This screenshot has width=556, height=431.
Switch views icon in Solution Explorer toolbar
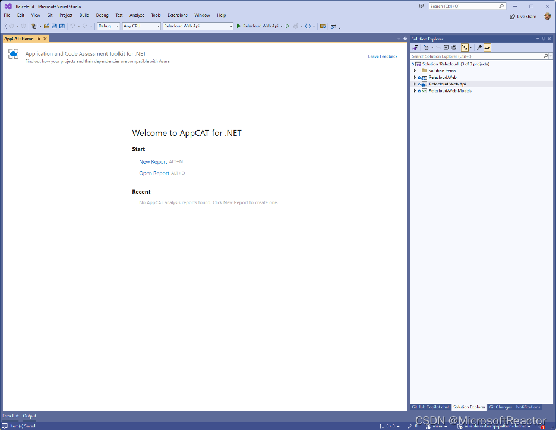point(416,47)
